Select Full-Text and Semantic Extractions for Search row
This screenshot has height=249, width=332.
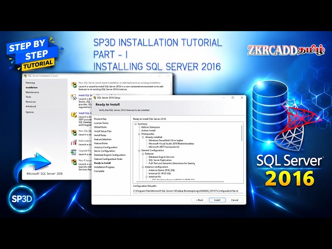point(172,163)
